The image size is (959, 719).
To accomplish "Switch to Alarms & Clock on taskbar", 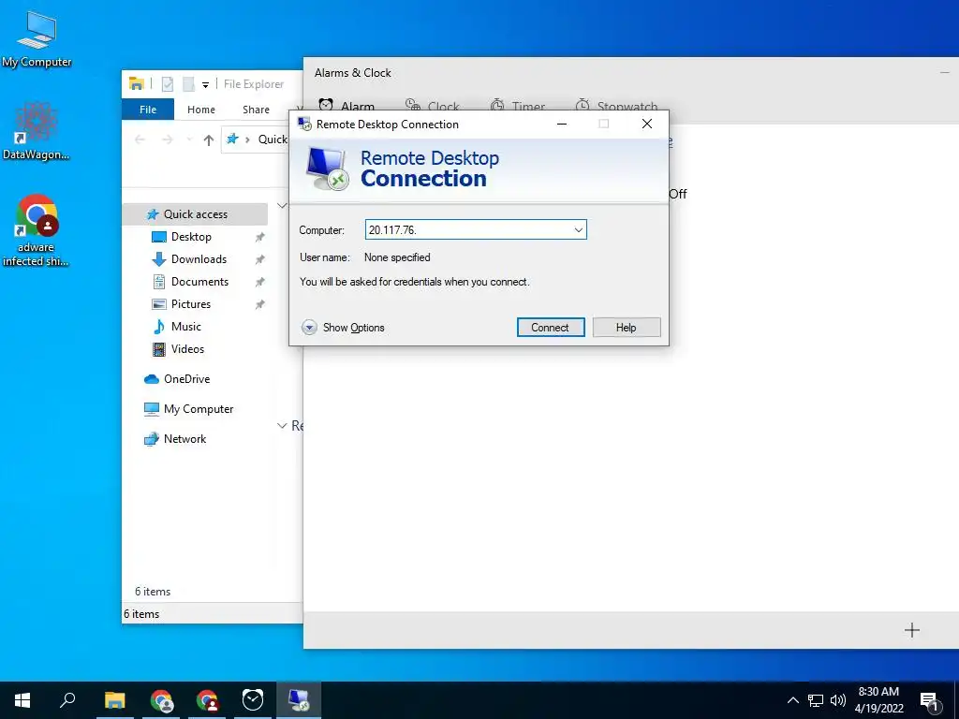I will point(253,700).
